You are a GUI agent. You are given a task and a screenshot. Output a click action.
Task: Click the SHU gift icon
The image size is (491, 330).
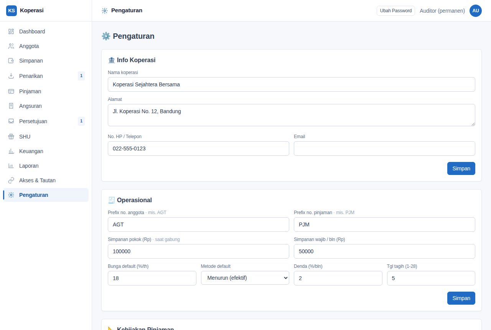pos(11,137)
